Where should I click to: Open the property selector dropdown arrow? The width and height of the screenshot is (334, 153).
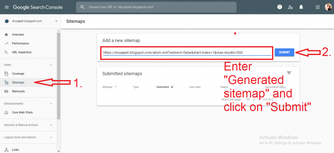pos(56,21)
